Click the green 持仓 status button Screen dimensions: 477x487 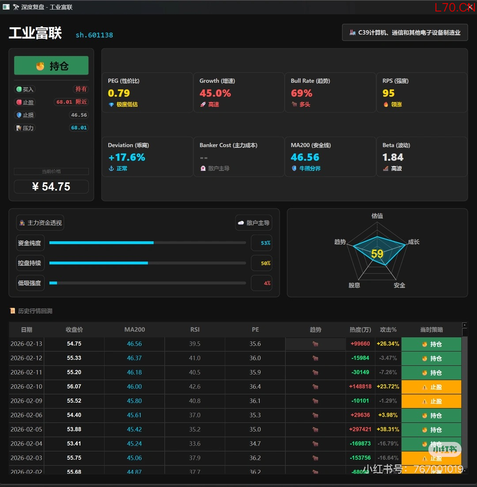point(51,65)
